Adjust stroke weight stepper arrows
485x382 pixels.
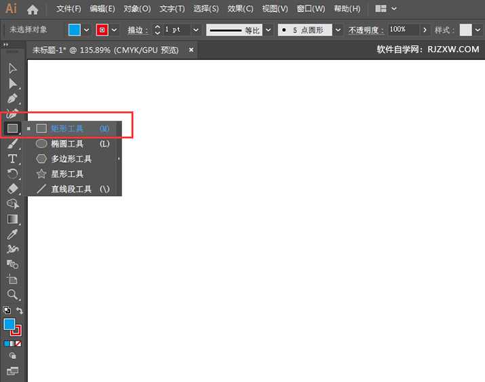[157, 30]
